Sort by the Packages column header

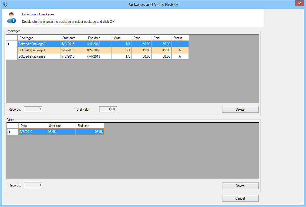point(39,38)
